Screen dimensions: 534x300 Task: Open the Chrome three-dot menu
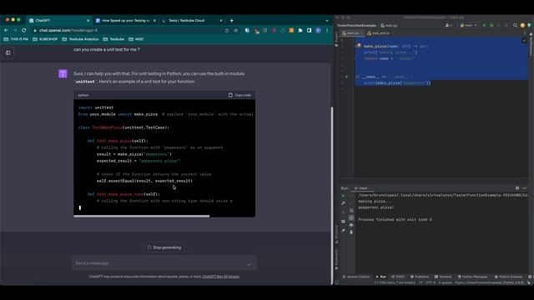(327, 30)
